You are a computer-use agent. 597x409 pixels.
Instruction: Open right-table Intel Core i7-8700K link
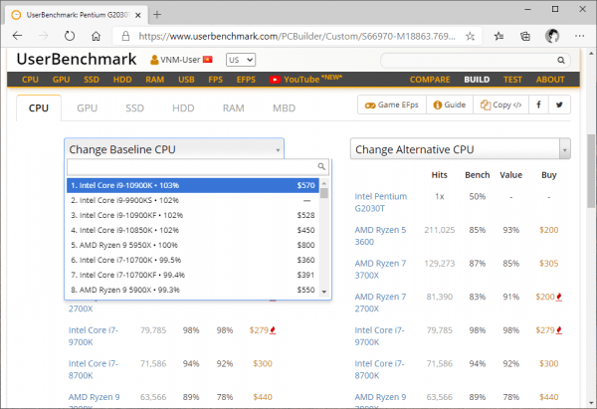(379, 369)
